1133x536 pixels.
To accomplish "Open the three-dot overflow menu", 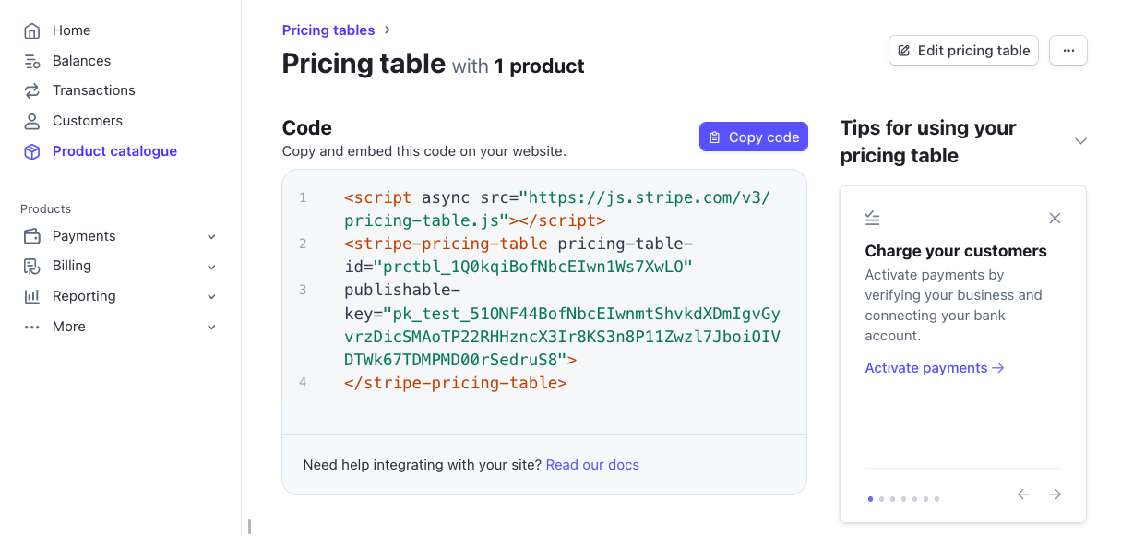I will coord(1068,51).
